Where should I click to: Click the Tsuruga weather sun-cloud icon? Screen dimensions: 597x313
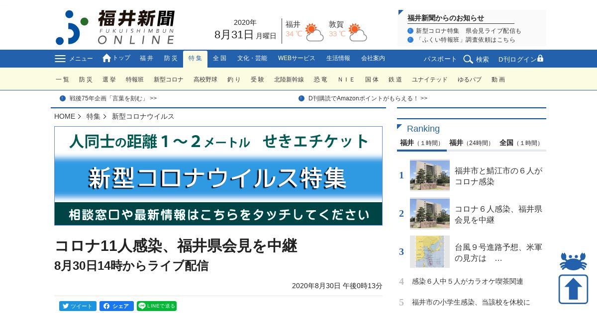coord(357,32)
